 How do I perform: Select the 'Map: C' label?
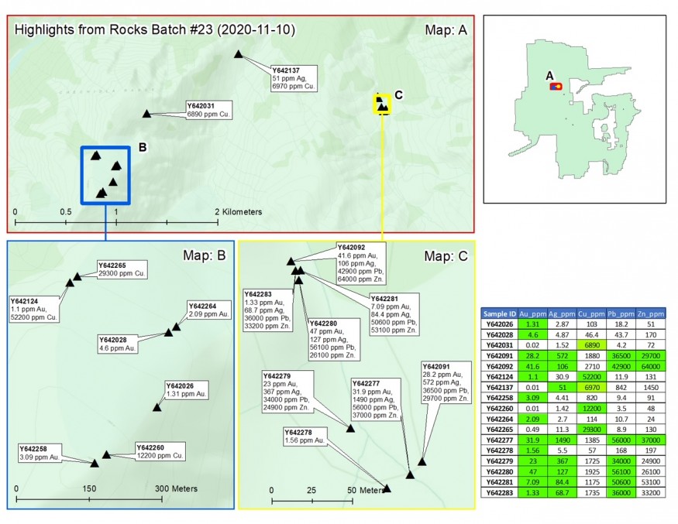click(x=446, y=256)
